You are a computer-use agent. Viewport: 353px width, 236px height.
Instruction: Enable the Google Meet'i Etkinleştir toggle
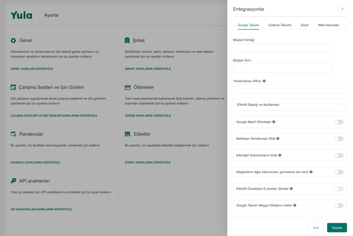(x=339, y=122)
